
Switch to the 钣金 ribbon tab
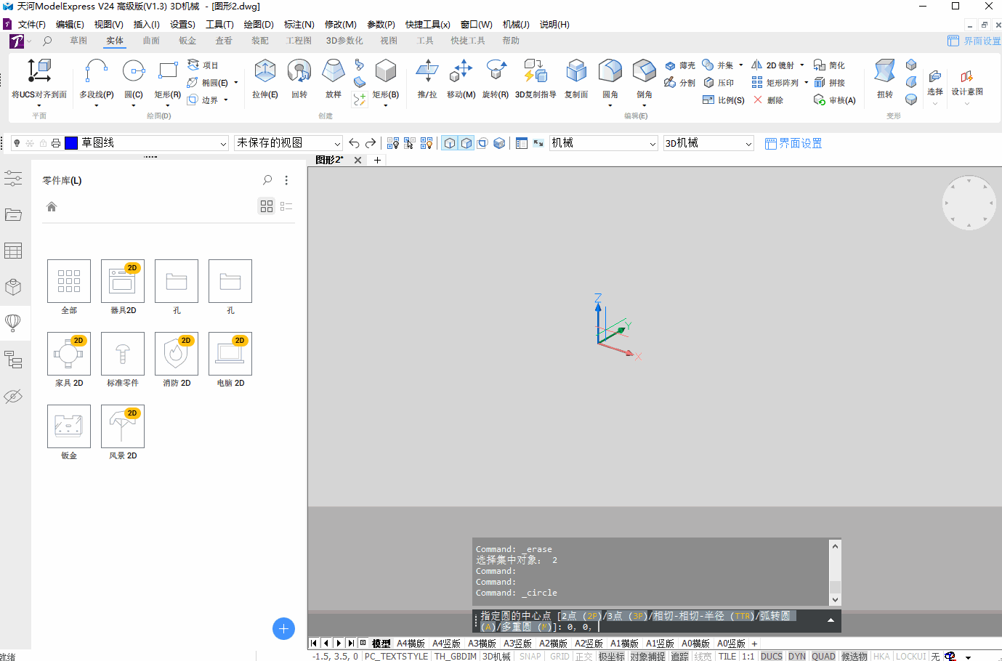[187, 41]
